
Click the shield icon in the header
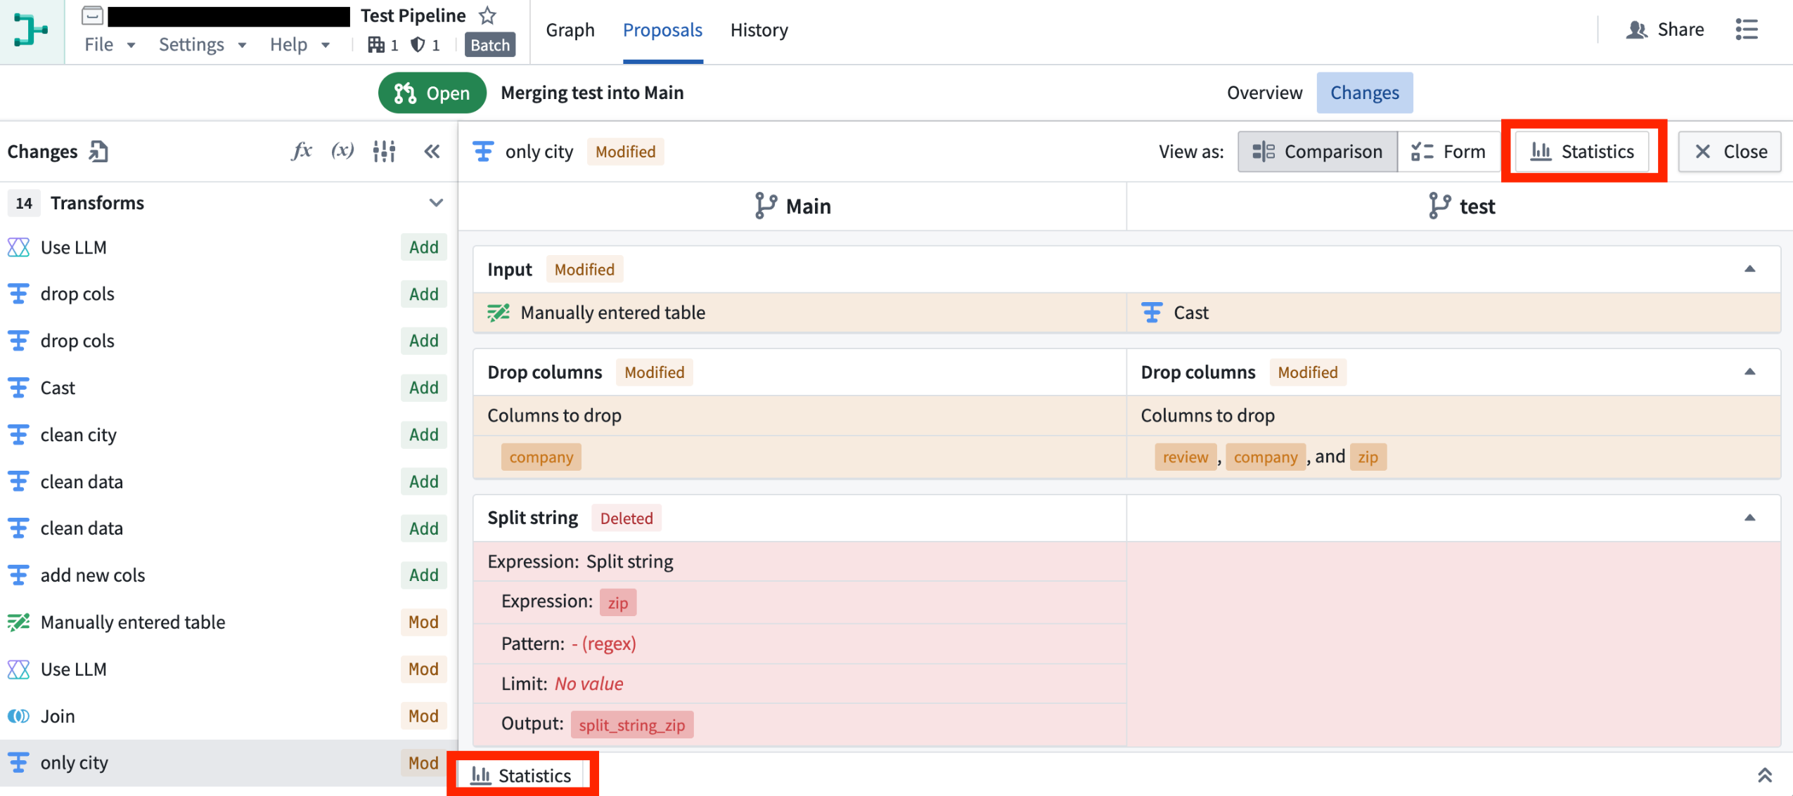coord(417,44)
